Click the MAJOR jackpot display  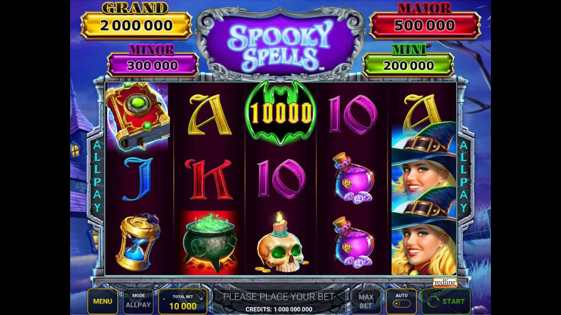425,25
